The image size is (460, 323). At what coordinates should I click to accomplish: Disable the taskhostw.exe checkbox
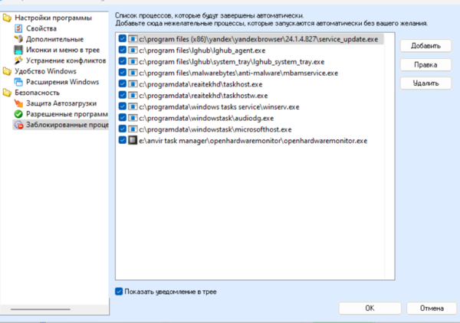123,95
